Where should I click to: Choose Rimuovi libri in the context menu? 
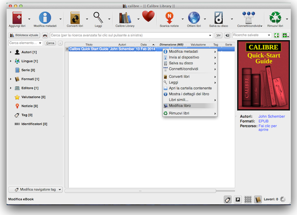(x=190, y=113)
